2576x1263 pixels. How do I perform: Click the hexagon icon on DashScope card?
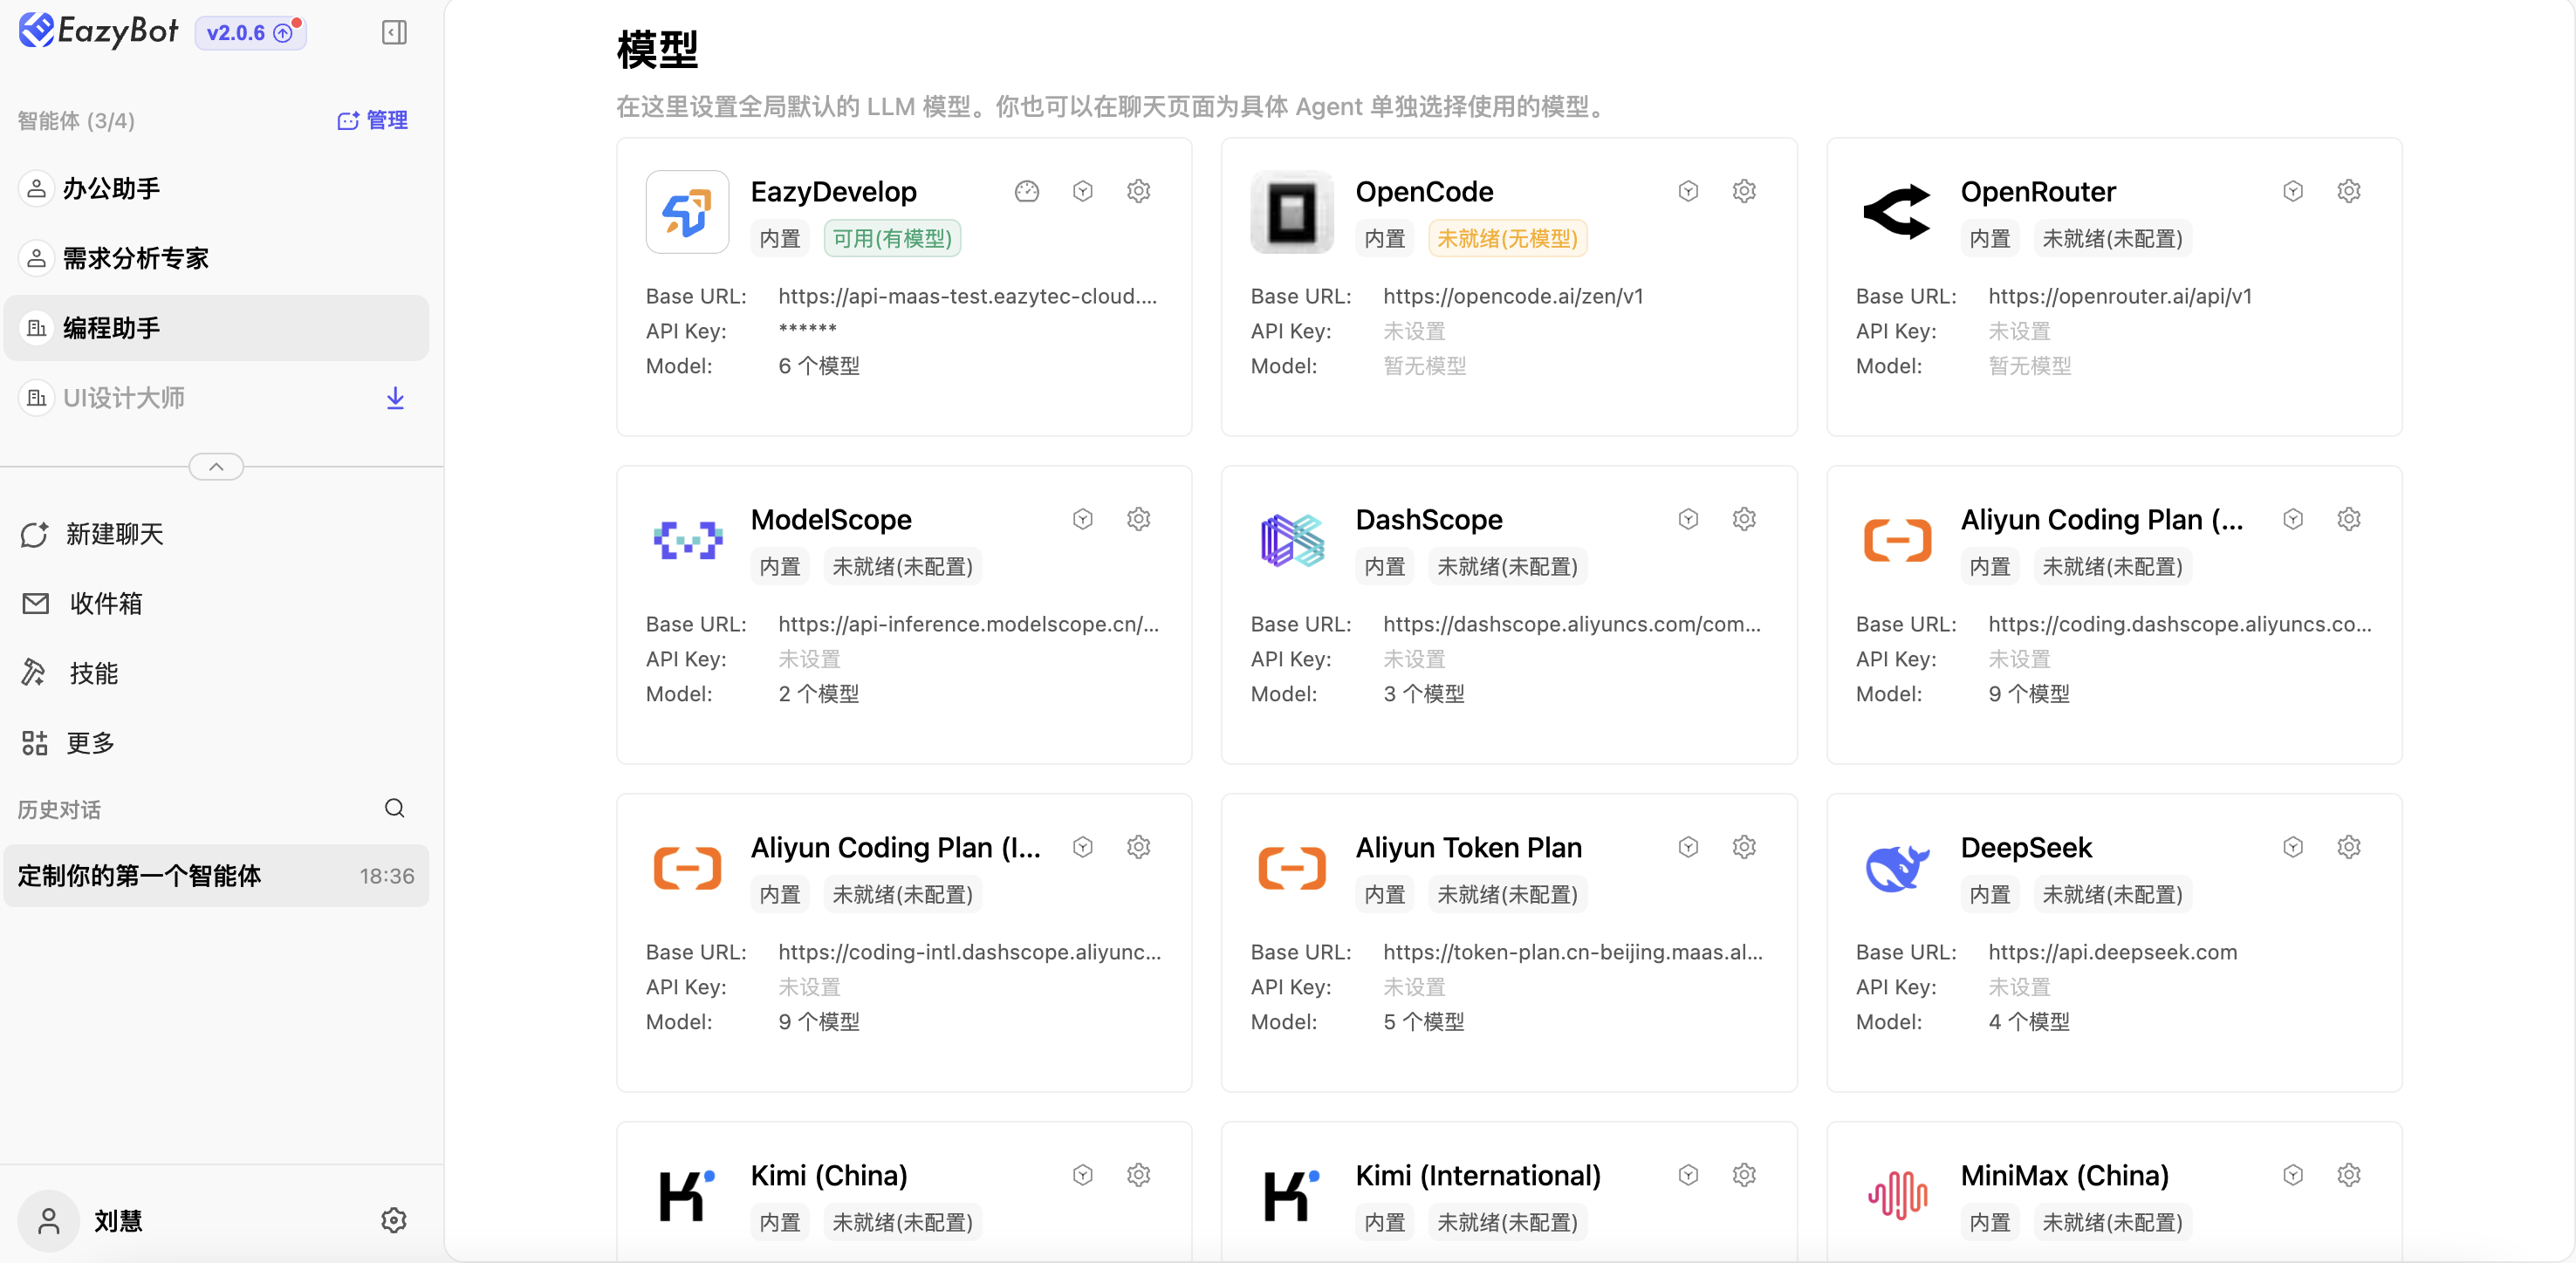click(x=1688, y=519)
